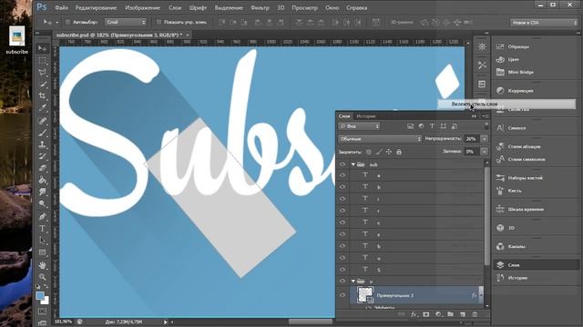Select the Pen tool
The height and width of the screenshot is (327, 583).
pos(43,216)
